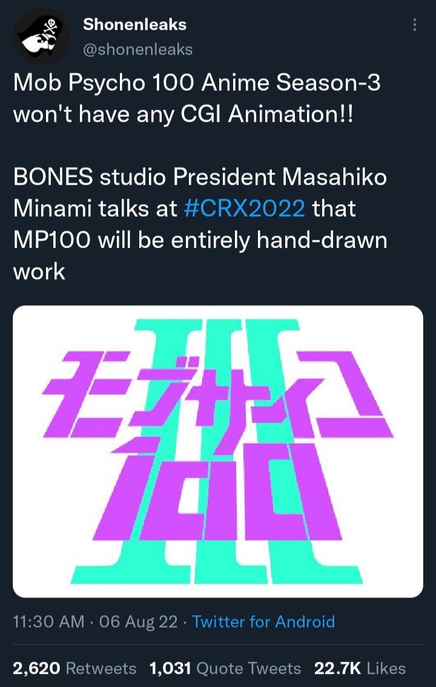Expand the Mob Psycho 100 logo image
The height and width of the screenshot is (687, 436).
[218, 451]
